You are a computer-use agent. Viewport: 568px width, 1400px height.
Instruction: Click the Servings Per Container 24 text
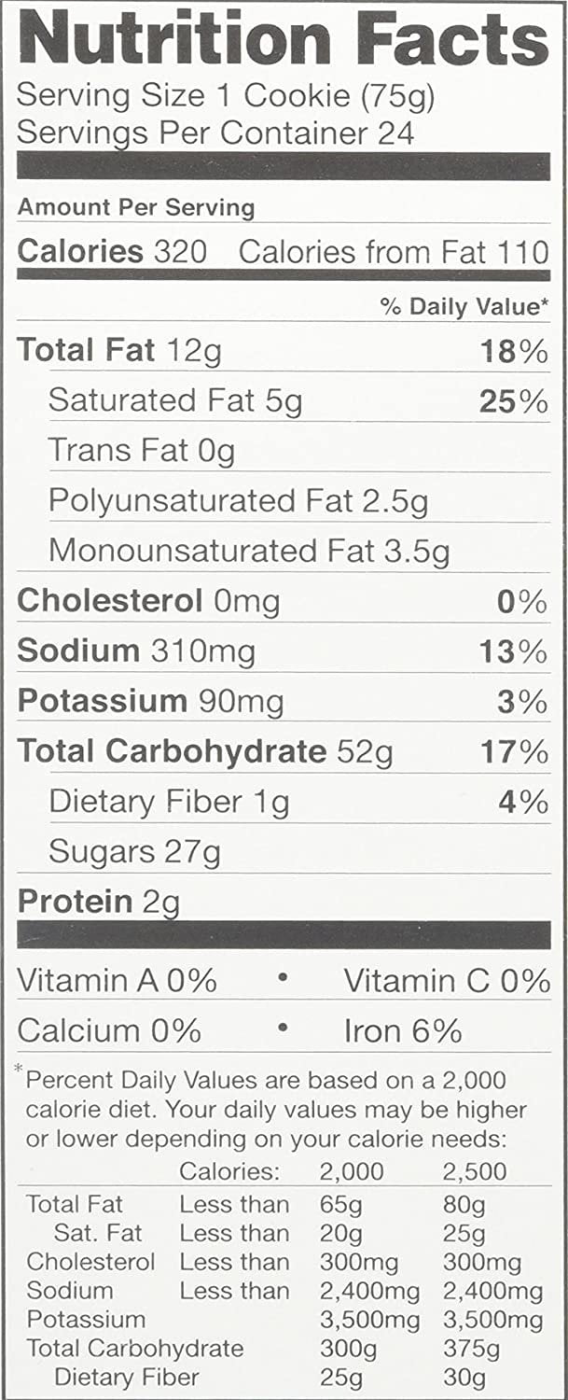215,133
